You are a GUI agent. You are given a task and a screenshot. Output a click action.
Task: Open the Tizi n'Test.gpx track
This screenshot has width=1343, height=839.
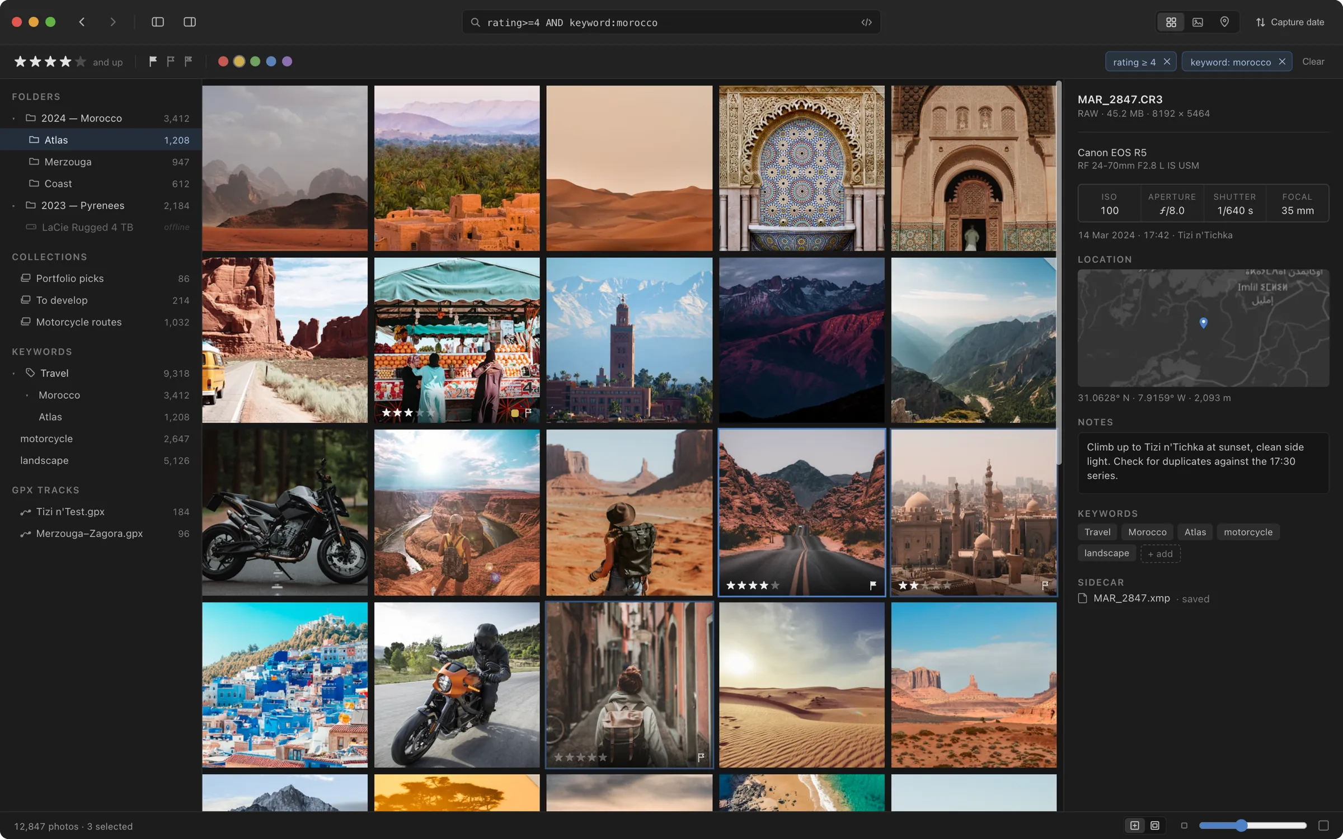[101, 511]
